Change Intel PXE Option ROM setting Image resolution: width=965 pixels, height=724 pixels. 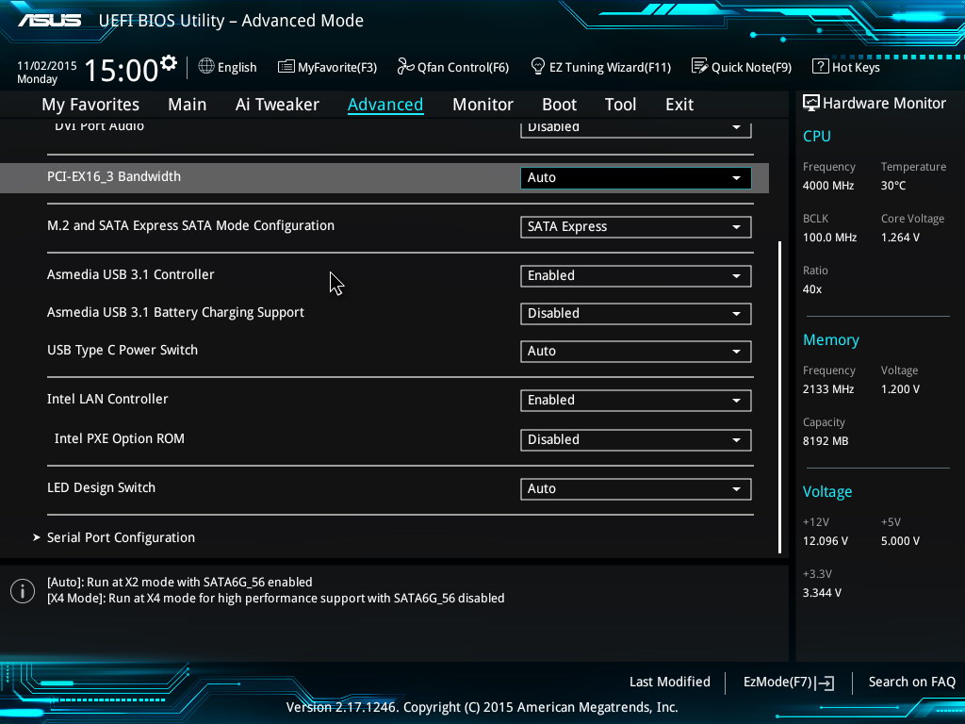coord(635,439)
